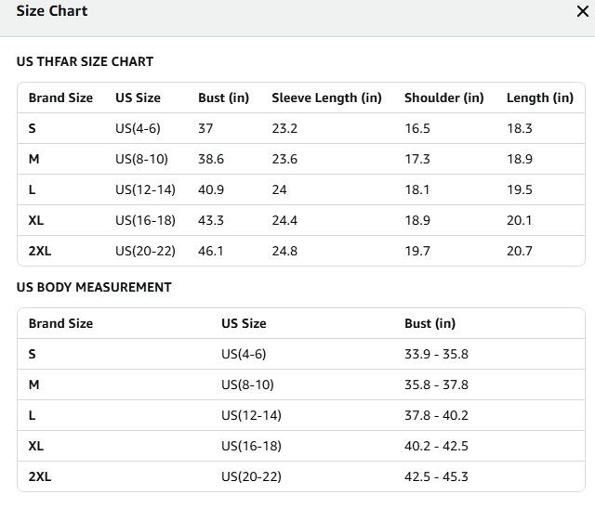Click shoulder value 18.1
Viewport: 595px width, 508px height.
tap(417, 190)
